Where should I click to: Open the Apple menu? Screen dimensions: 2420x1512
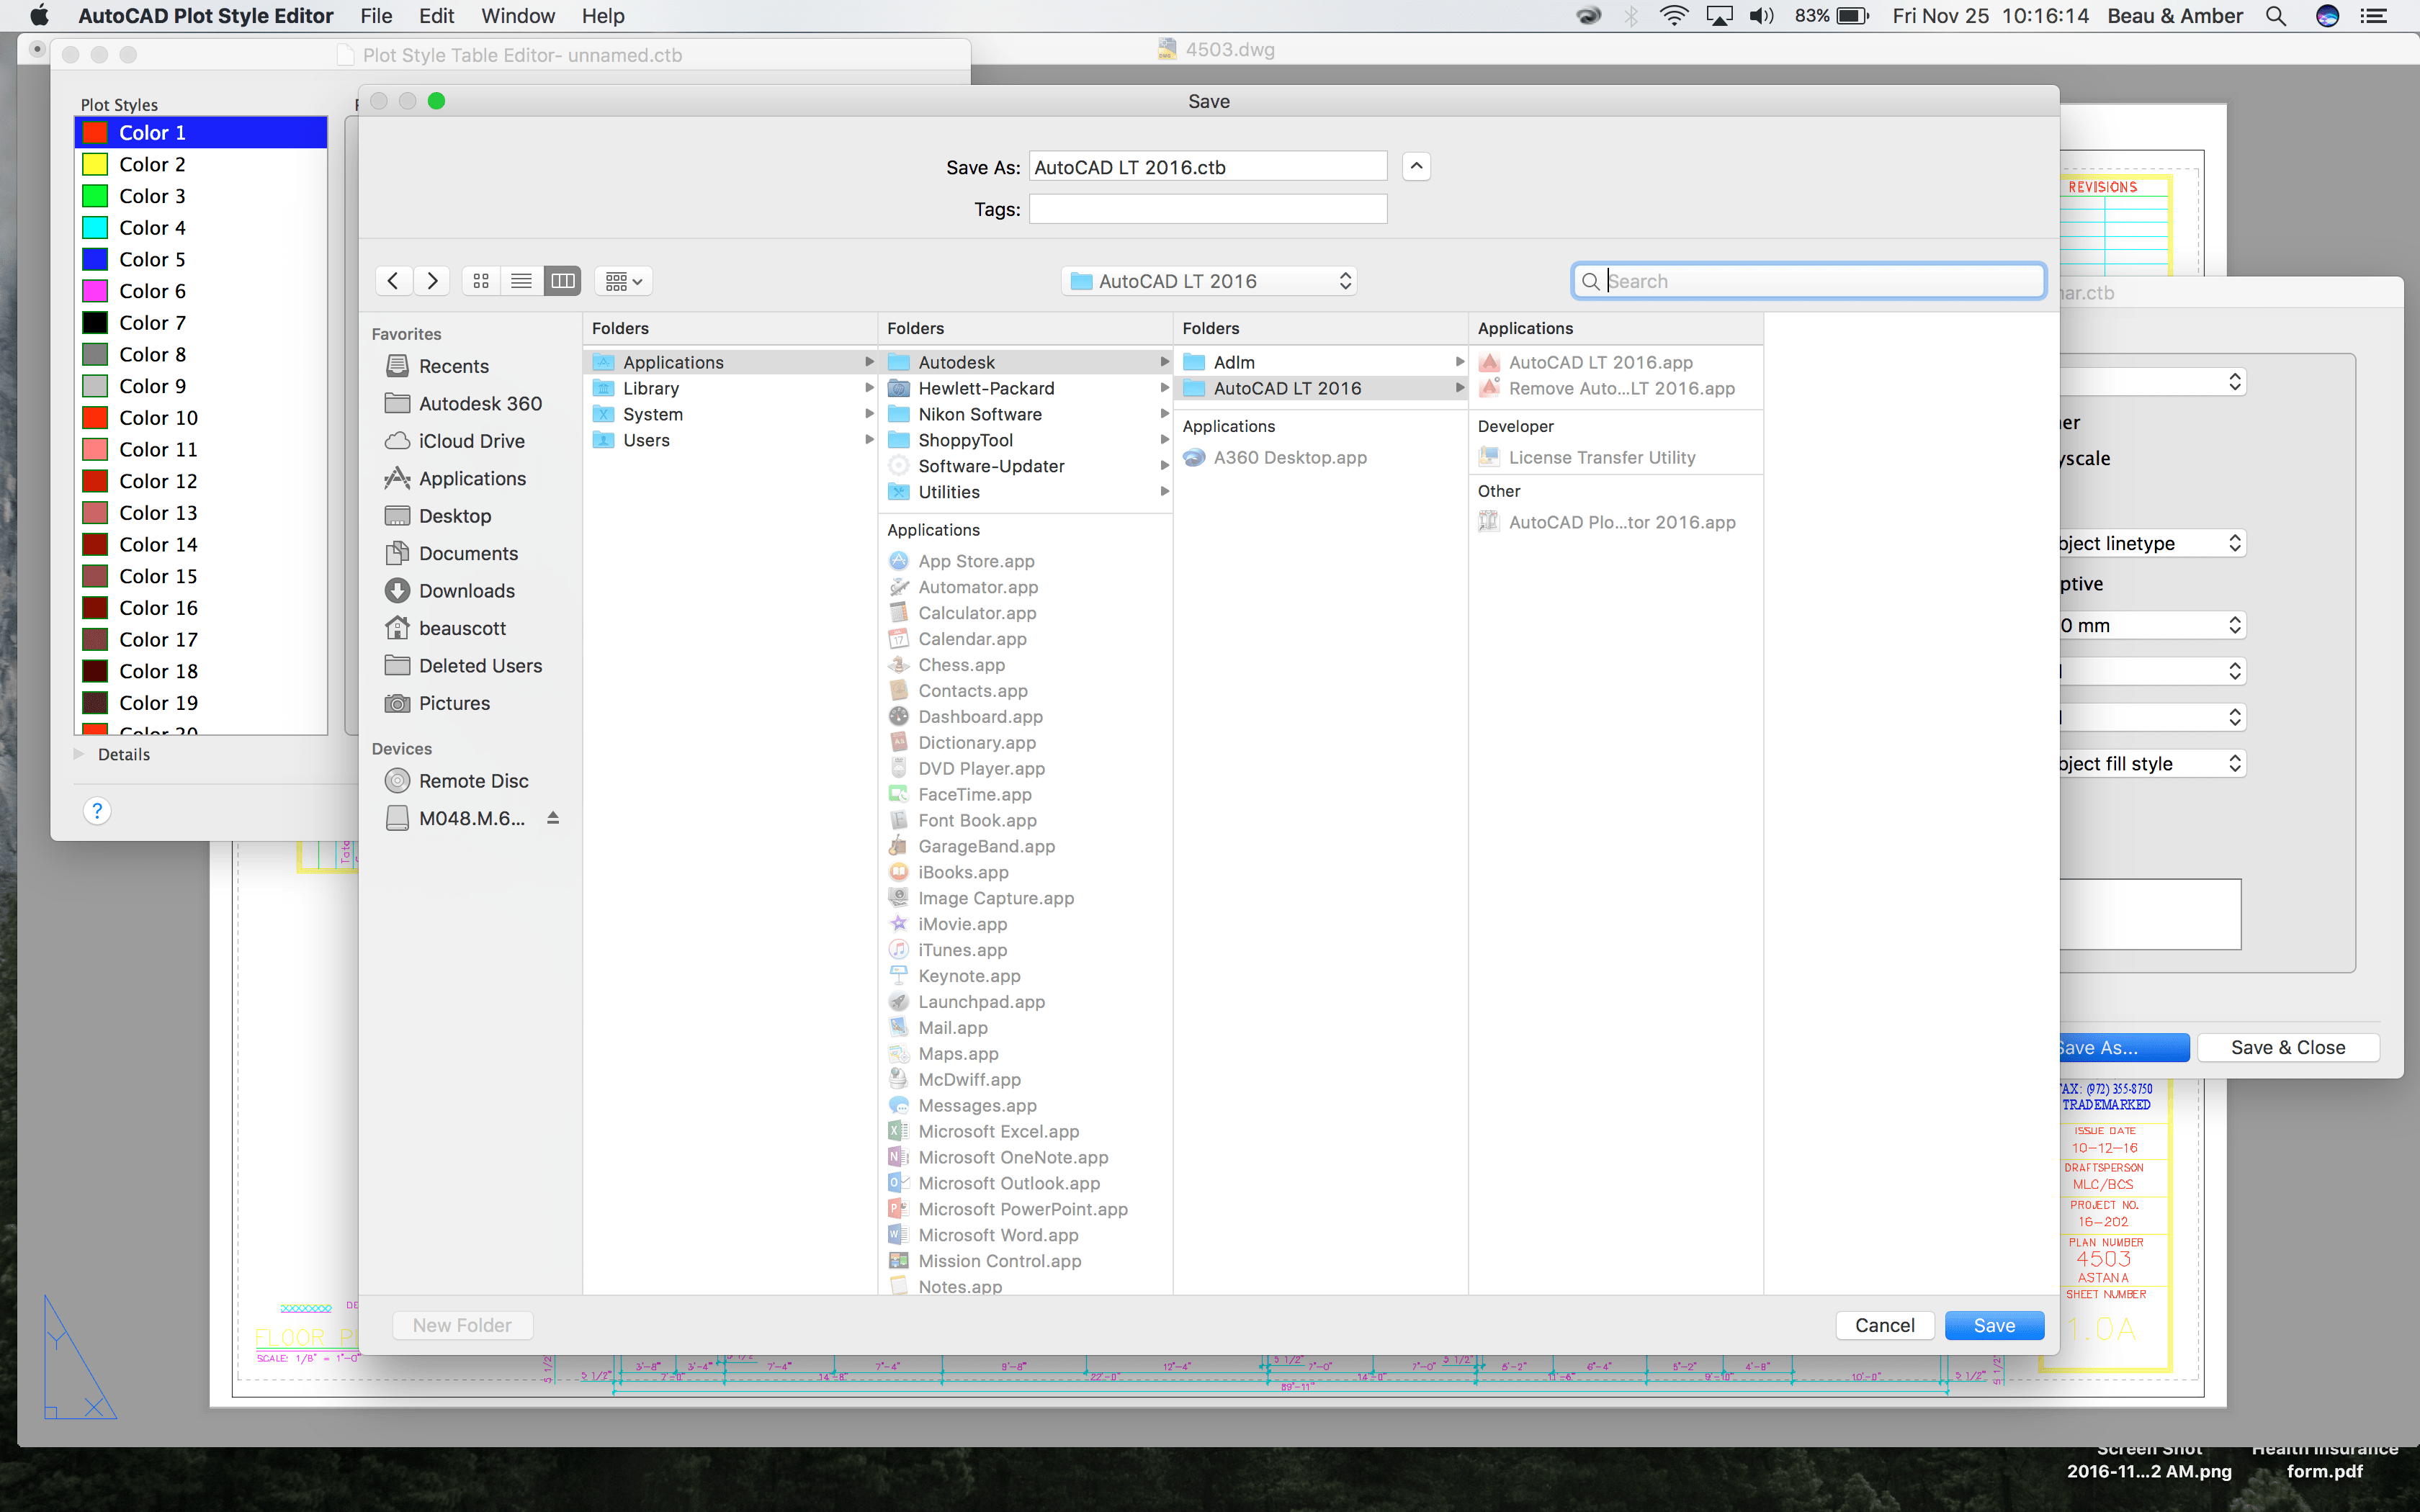(x=39, y=16)
